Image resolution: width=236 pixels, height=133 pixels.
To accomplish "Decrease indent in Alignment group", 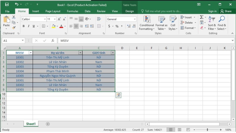I will pyautogui.click(x=87, y=26).
